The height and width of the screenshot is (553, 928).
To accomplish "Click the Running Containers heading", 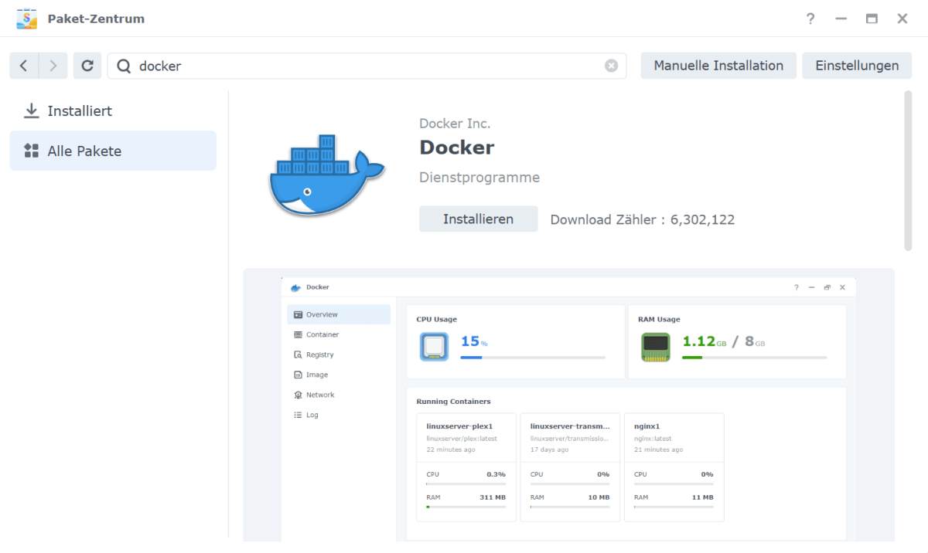I will click(x=453, y=402).
